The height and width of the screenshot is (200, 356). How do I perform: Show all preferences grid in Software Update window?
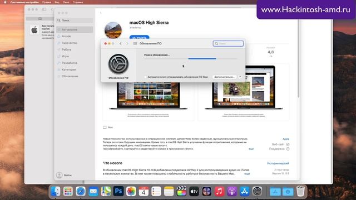(x=135, y=43)
